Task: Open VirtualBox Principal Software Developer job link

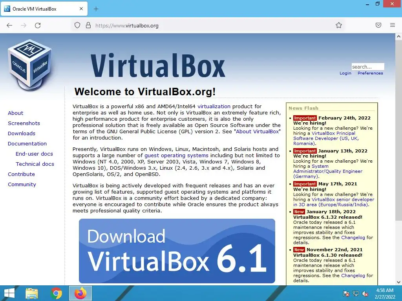Action: coord(326,138)
